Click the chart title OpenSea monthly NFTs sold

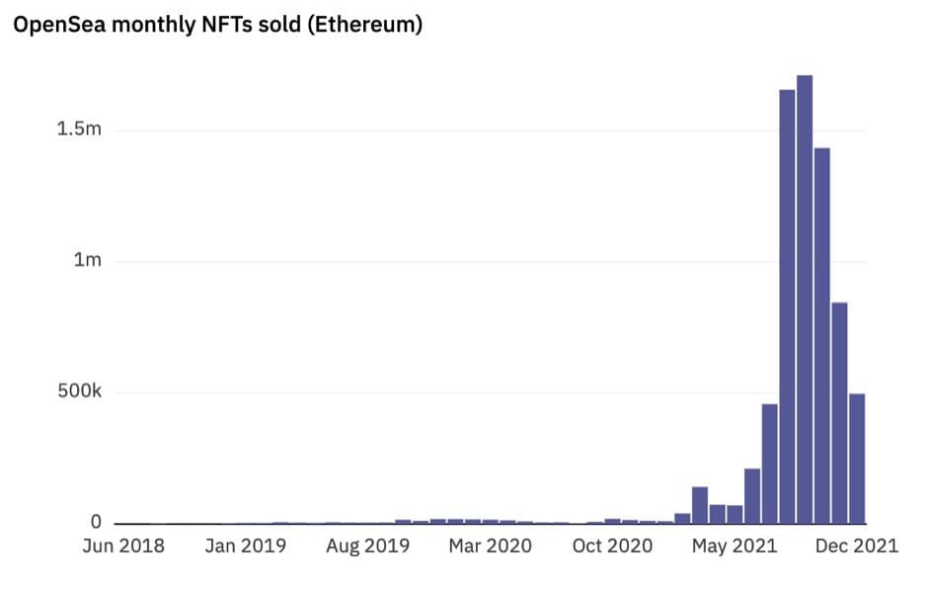[x=217, y=25]
